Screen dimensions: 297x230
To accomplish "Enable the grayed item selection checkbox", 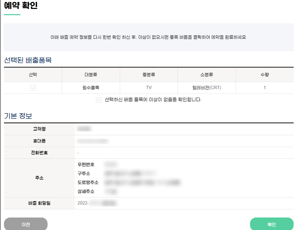I will pyautogui.click(x=32, y=88).
